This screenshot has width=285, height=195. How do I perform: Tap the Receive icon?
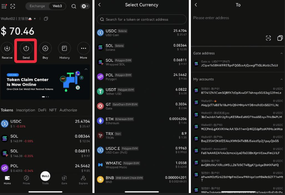(x=7, y=48)
